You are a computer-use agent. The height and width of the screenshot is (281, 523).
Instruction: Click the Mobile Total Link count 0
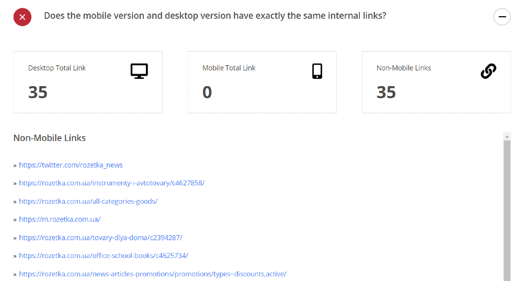[x=207, y=92]
